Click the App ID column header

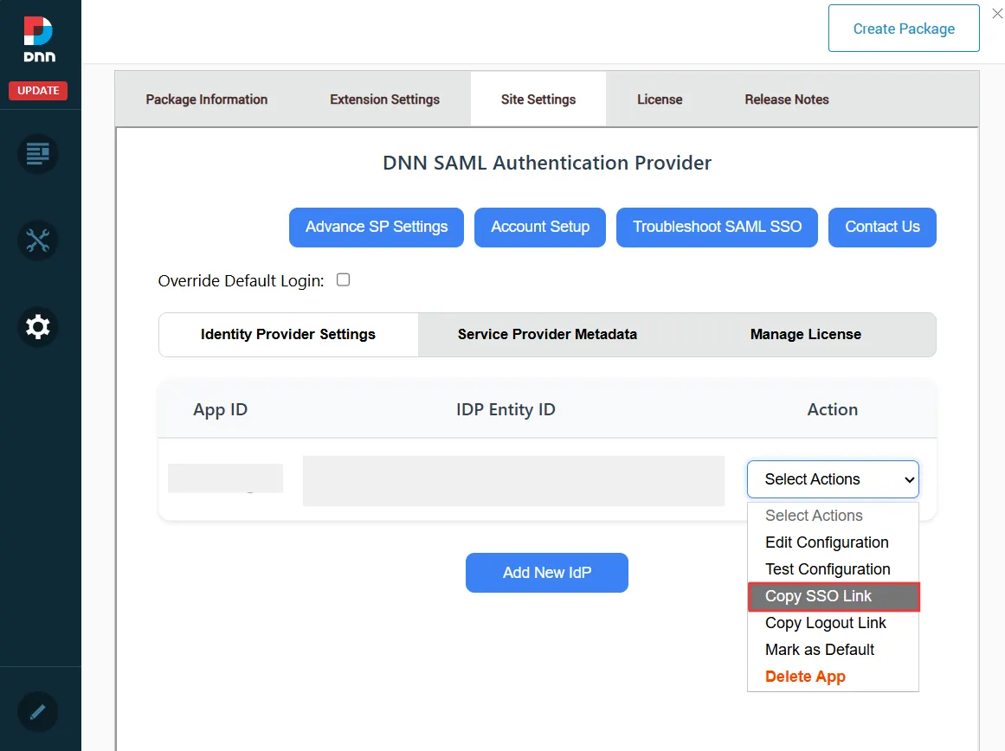click(221, 409)
